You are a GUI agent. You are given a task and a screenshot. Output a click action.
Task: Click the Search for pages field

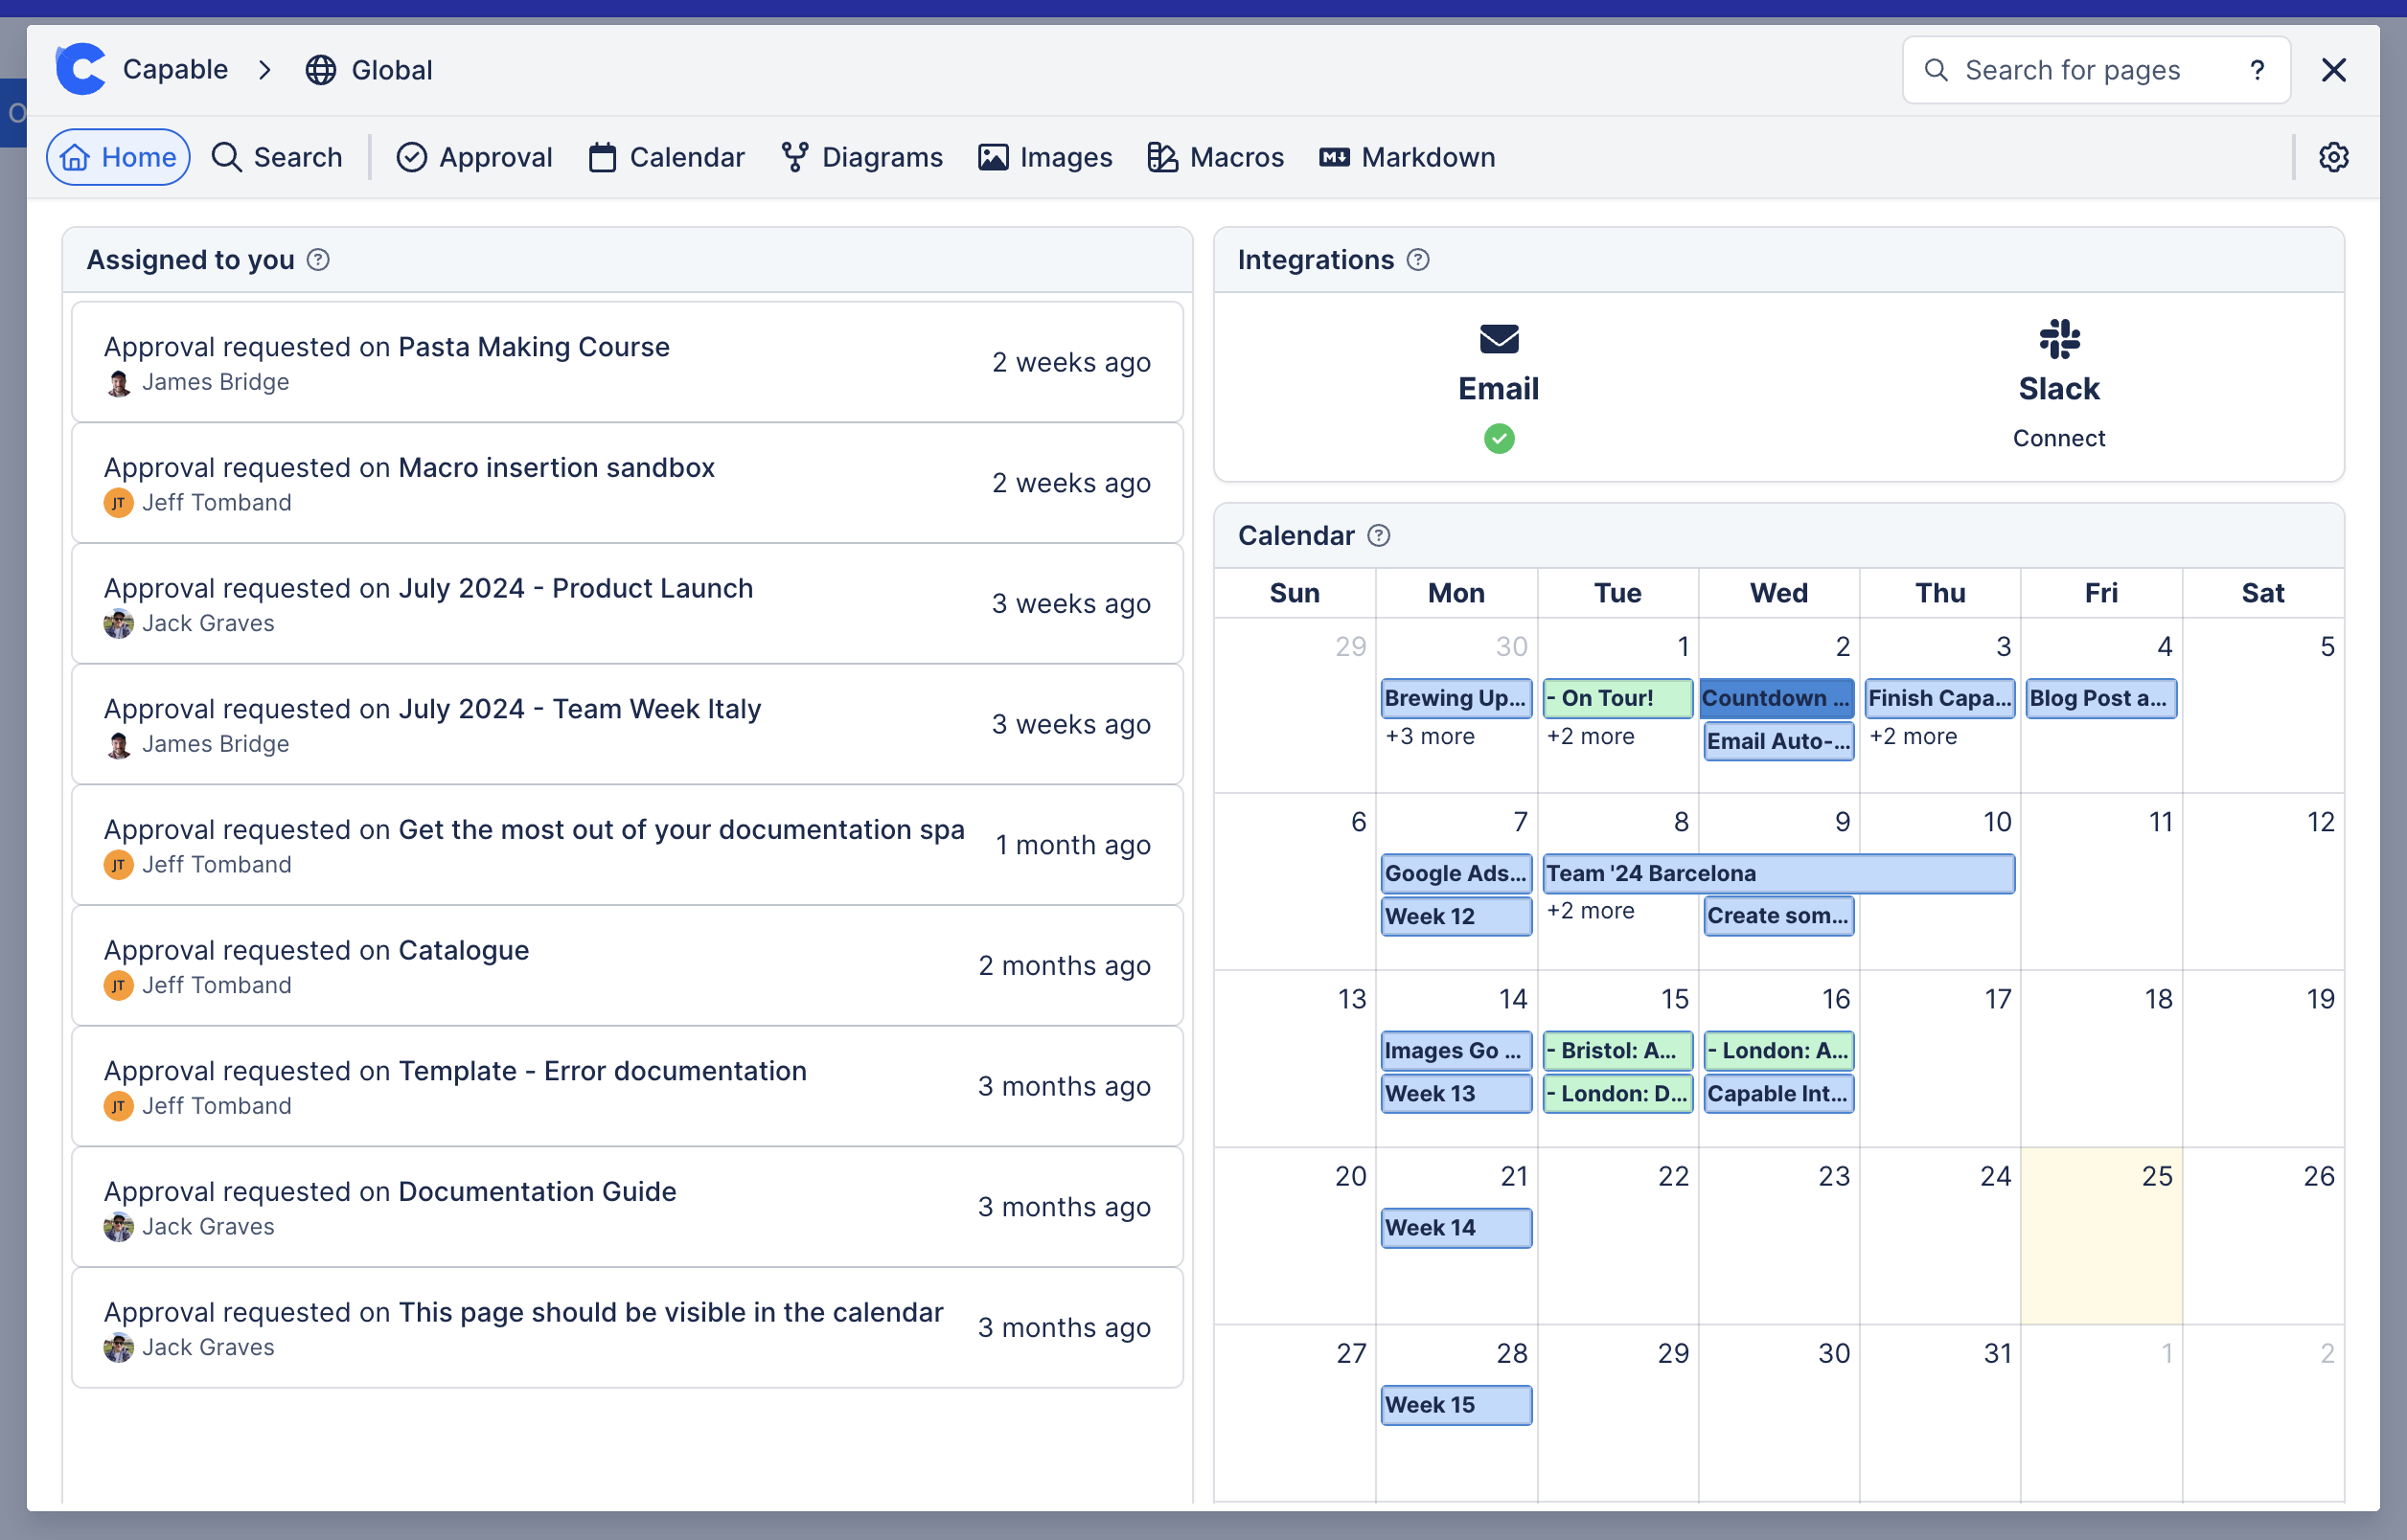(x=2072, y=70)
